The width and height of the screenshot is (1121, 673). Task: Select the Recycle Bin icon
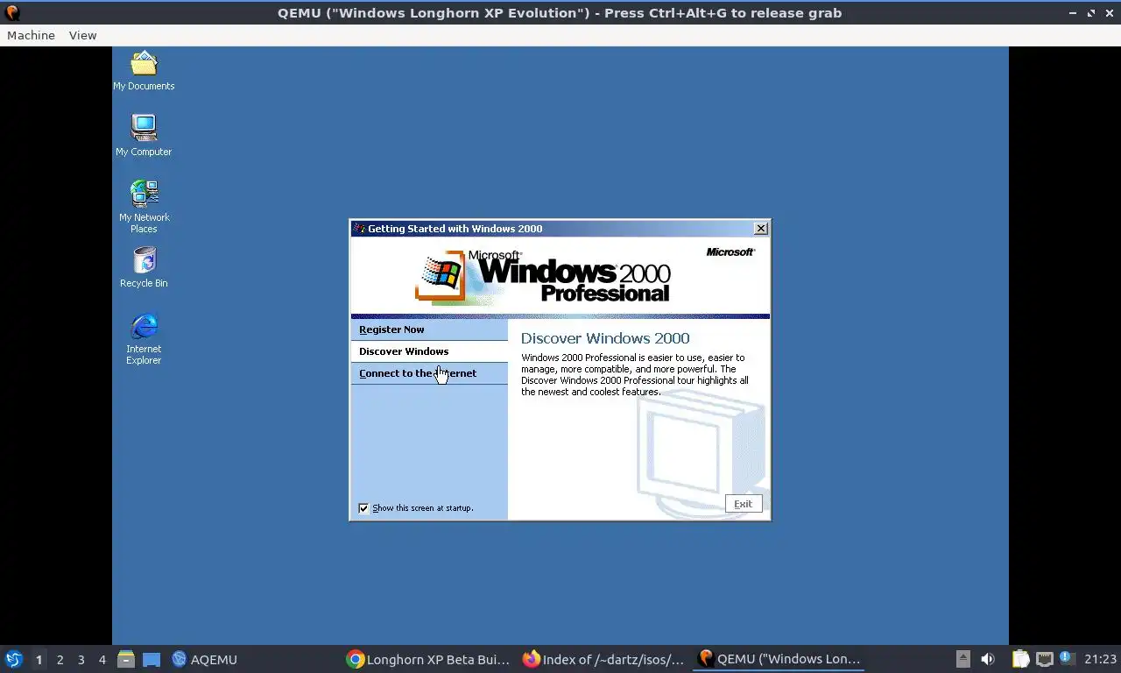pos(144,267)
